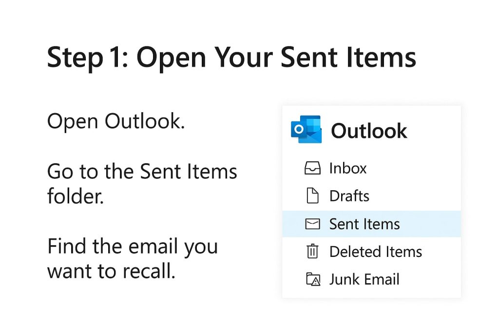The width and height of the screenshot is (499, 333).
Task: Click the "Find the email you" line
Action: pyautogui.click(x=132, y=247)
